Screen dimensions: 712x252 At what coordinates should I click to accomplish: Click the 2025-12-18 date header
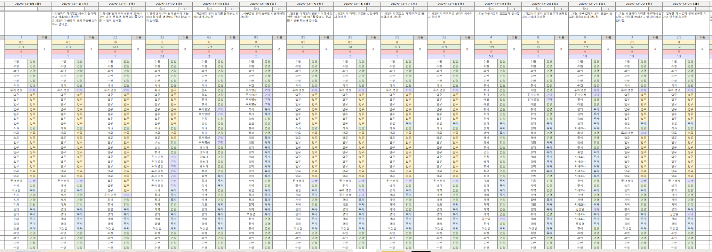tap(451, 4)
